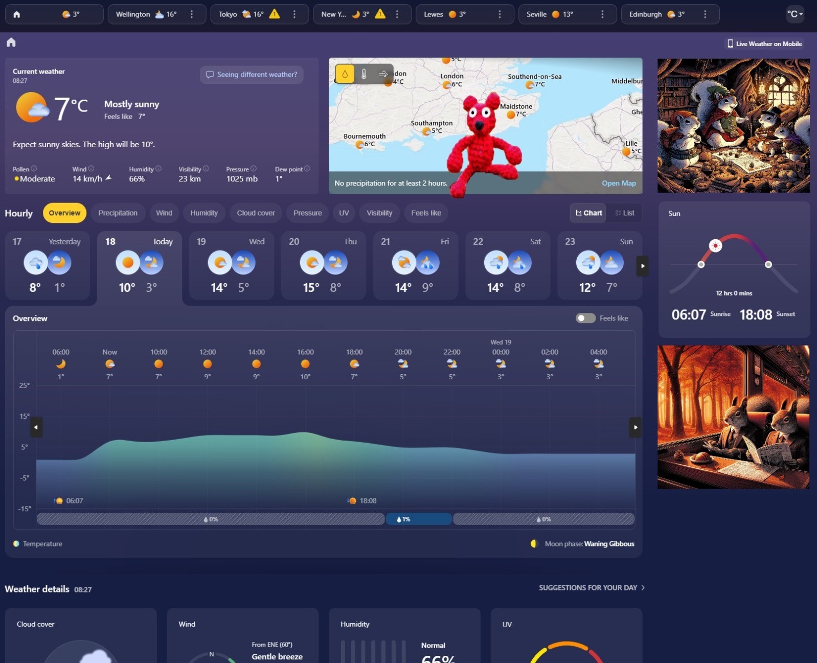The width and height of the screenshot is (817, 663).
Task: Switch to the Feels like tab
Action: tap(426, 213)
